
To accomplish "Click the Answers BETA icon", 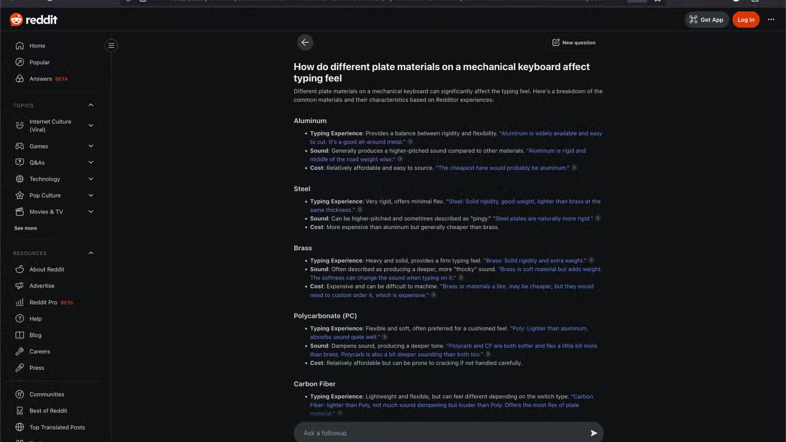I will tap(19, 79).
